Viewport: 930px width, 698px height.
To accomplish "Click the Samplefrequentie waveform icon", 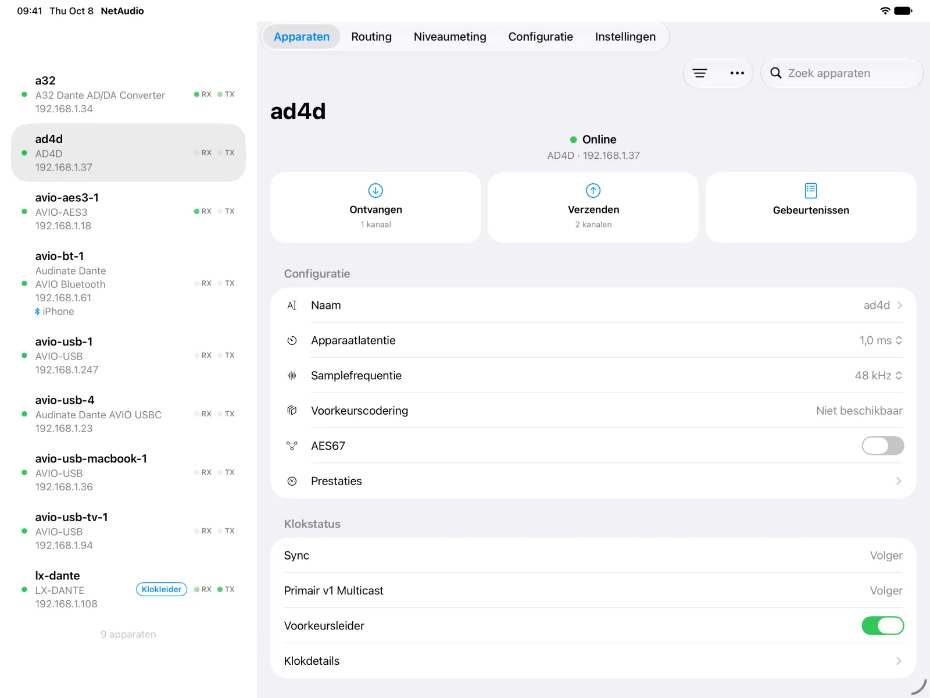I will (x=292, y=376).
